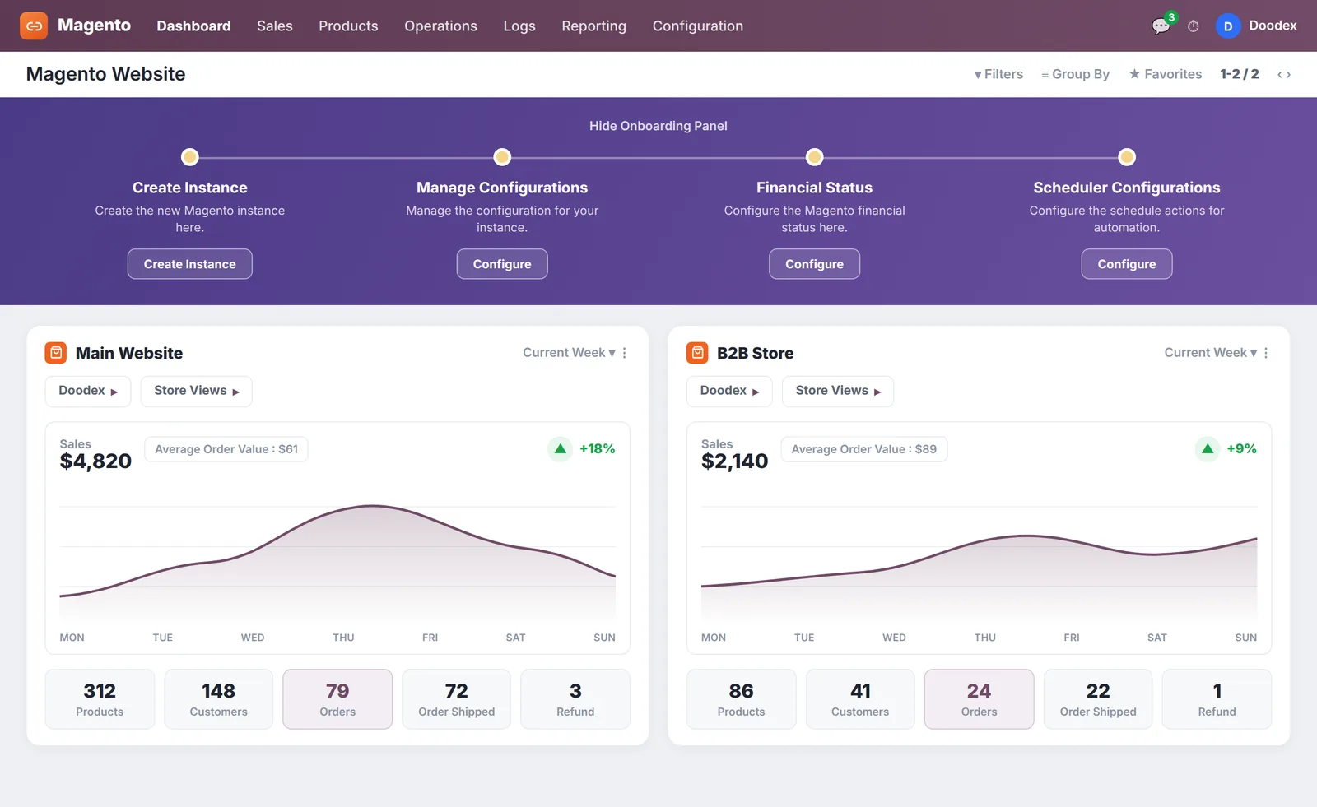Open the Products menu
The height and width of the screenshot is (807, 1317).
pos(348,26)
